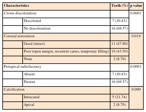This screenshot has height=112, width=146.
Task: Click the Calcification row label
Action: tap(56, 90)
